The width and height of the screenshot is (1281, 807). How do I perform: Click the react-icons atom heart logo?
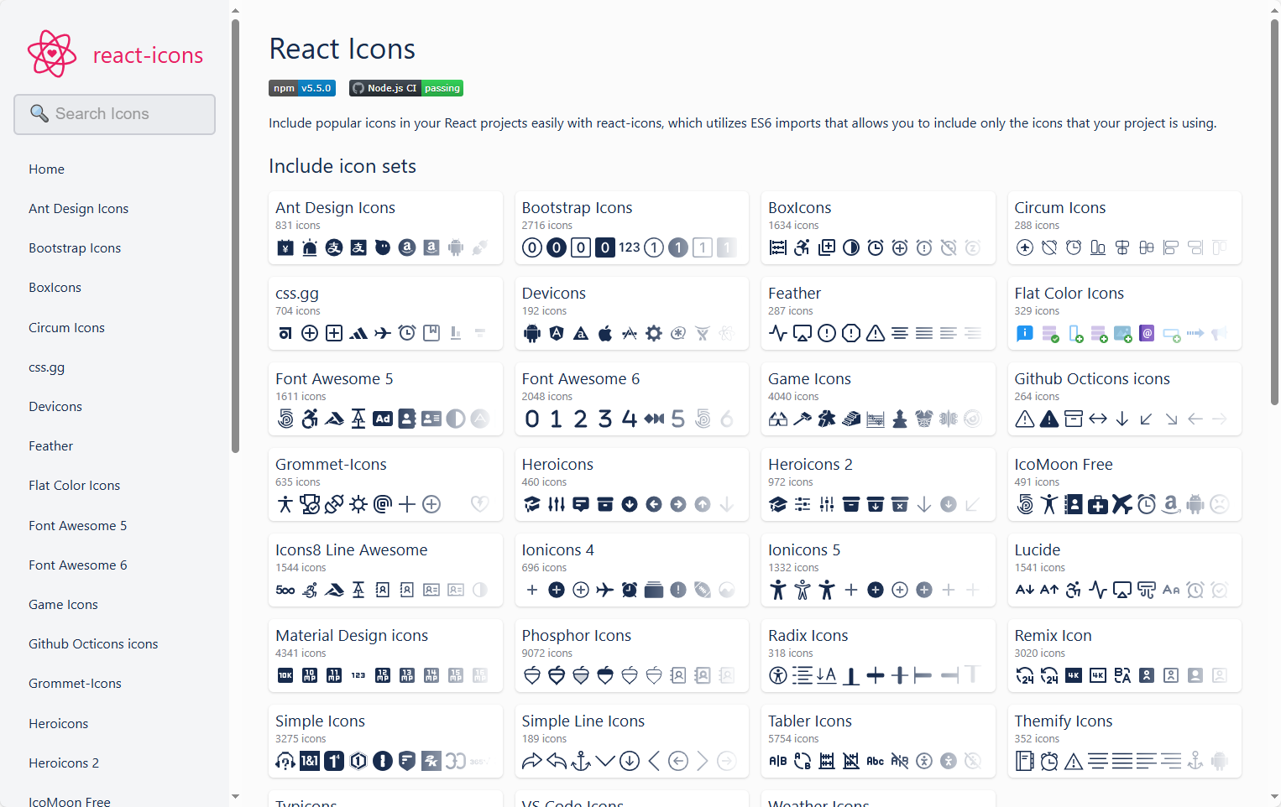[52, 55]
